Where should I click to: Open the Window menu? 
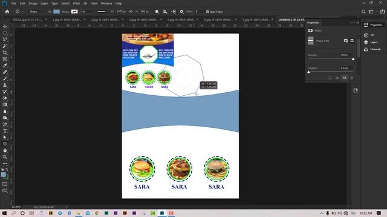click(106, 4)
